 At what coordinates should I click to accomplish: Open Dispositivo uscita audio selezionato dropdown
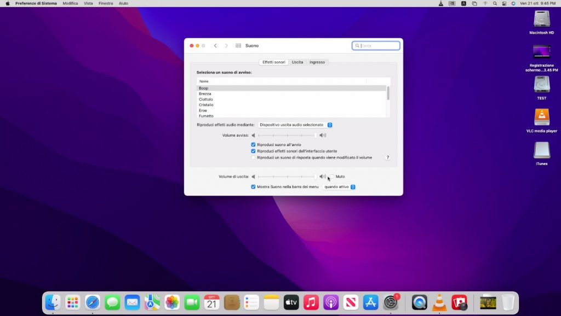(x=295, y=125)
